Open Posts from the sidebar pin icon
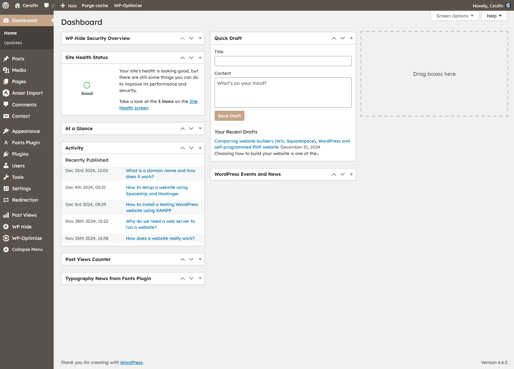 coord(6,59)
